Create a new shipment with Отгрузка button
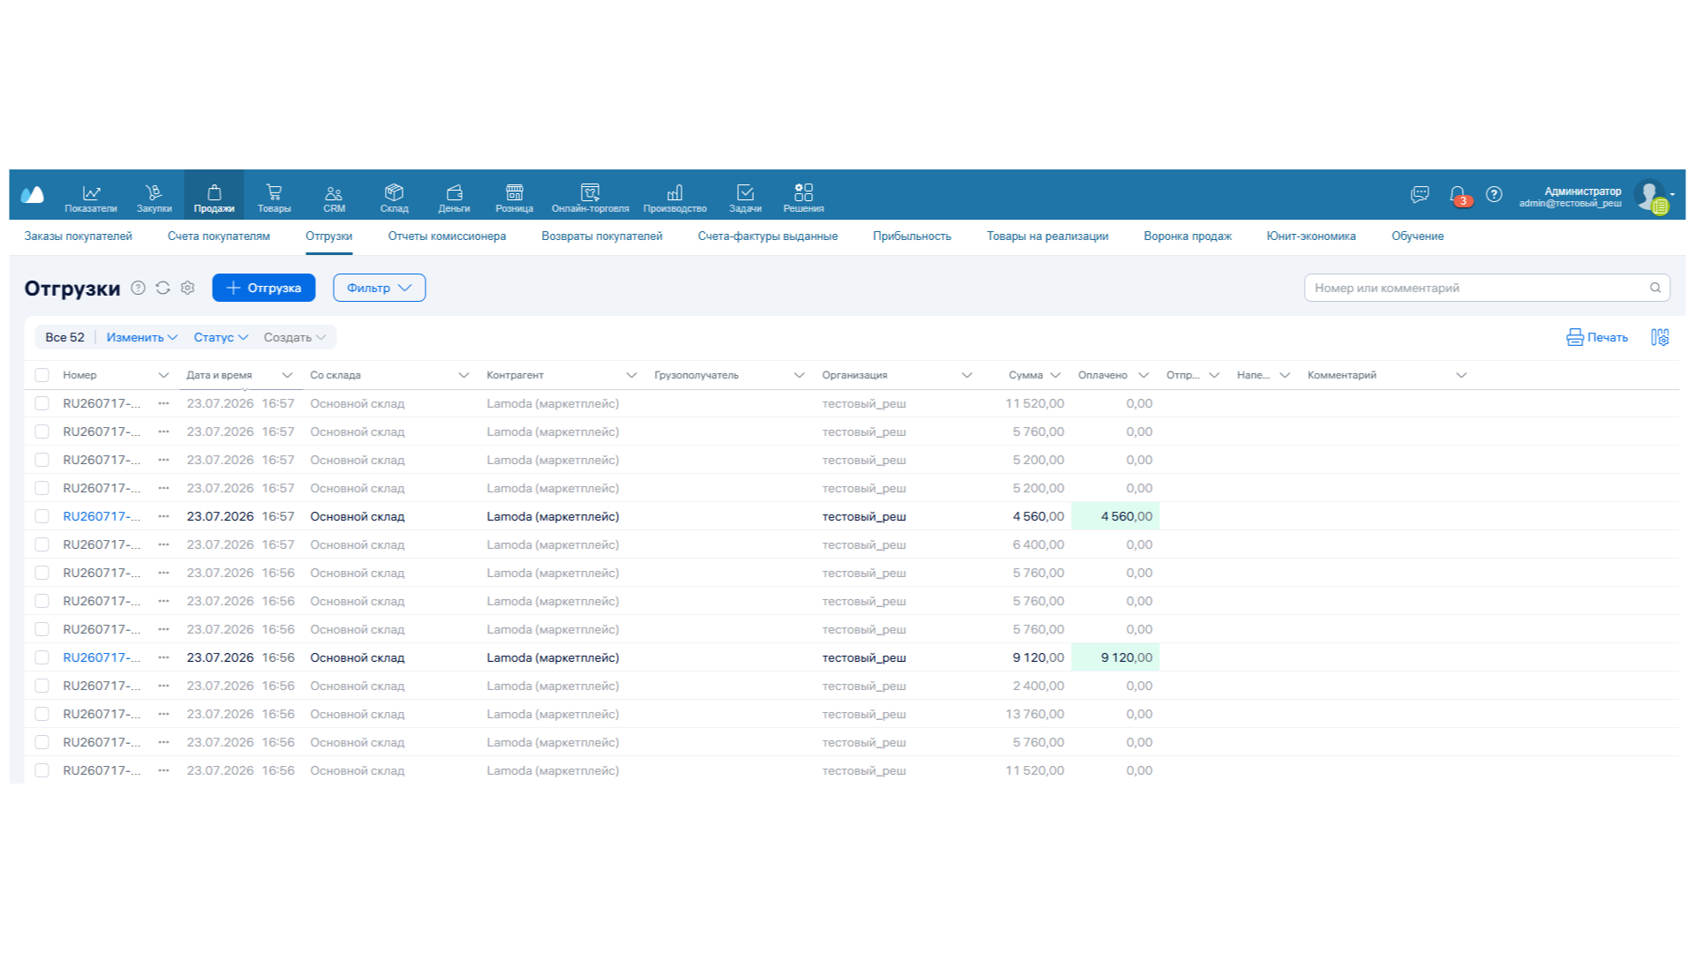 [263, 288]
